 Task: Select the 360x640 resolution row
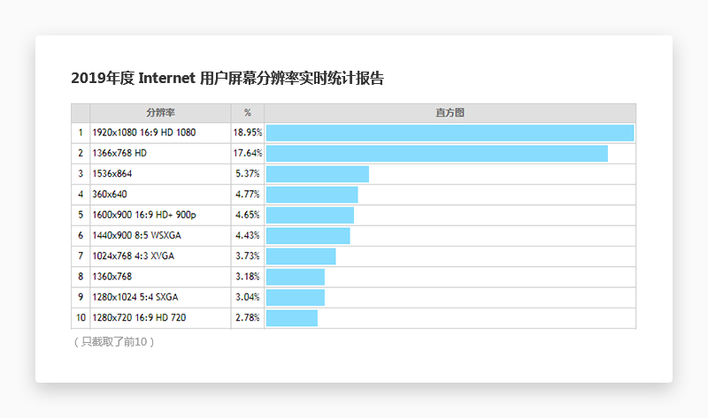[x=110, y=194]
